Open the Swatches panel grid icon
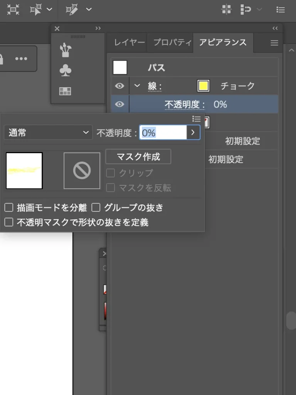This screenshot has height=395, width=296. 66,91
